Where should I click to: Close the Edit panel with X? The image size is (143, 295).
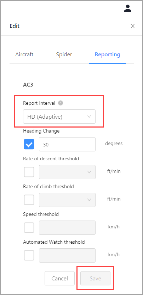pyautogui.click(x=133, y=26)
